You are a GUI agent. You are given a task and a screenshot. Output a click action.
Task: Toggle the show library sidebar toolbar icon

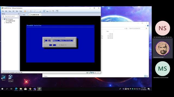44,11
